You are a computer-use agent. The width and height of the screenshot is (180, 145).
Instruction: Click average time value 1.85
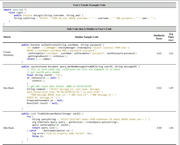tap(171, 88)
